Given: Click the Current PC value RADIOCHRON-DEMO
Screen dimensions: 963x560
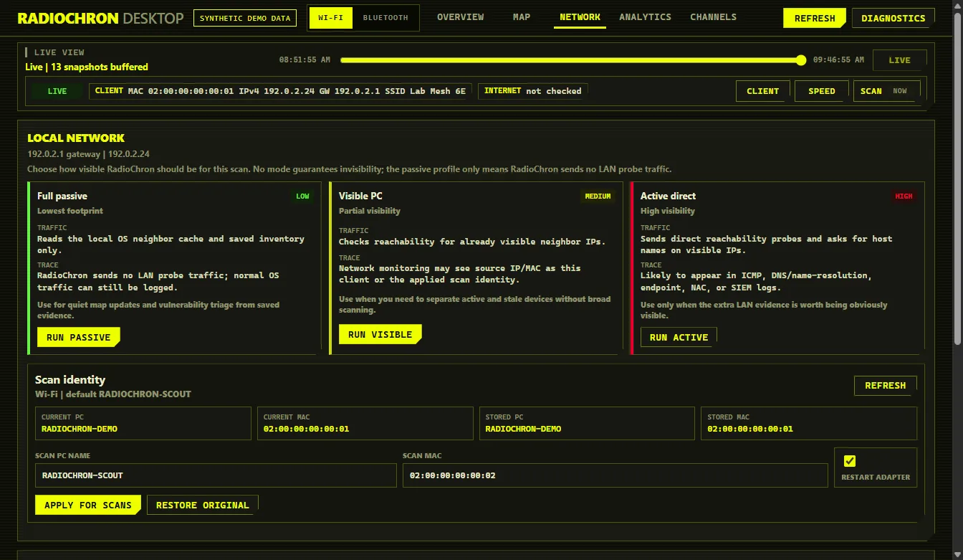Looking at the screenshot, I should click(x=79, y=429).
